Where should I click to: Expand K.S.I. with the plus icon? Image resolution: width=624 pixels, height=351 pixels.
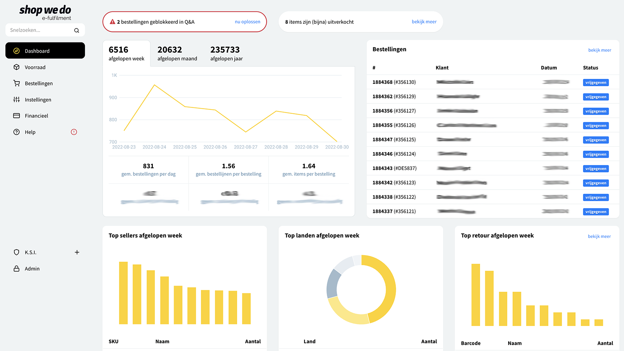(77, 252)
